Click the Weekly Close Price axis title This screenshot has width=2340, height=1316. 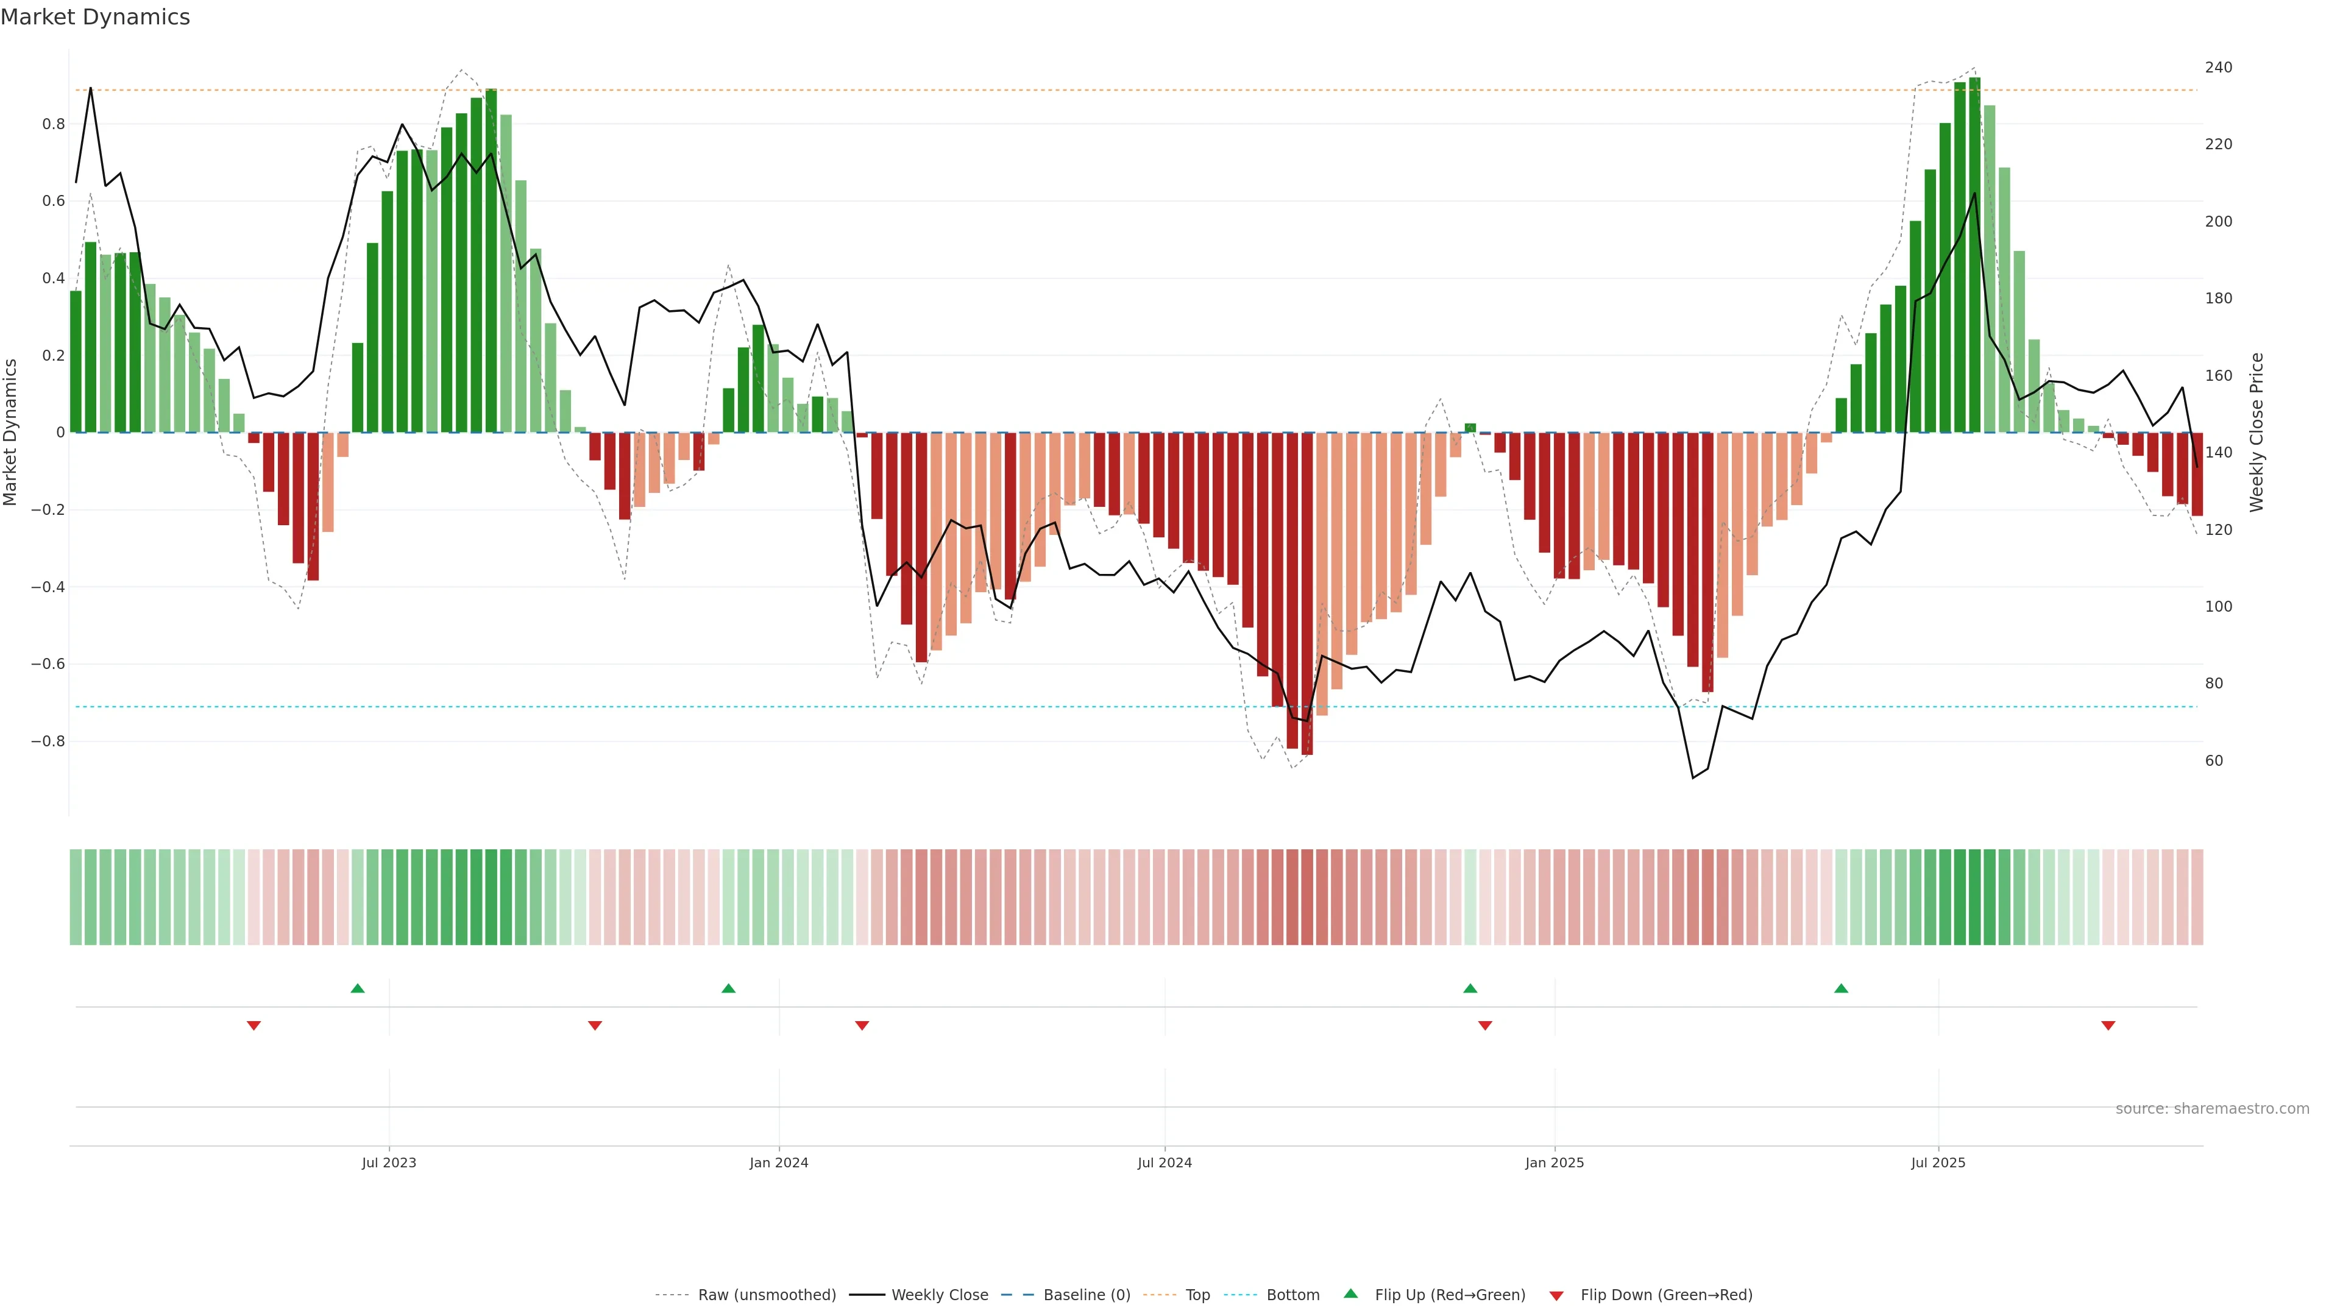click(x=2257, y=433)
